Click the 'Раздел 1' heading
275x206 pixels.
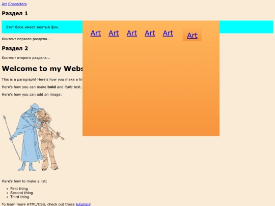click(x=15, y=14)
